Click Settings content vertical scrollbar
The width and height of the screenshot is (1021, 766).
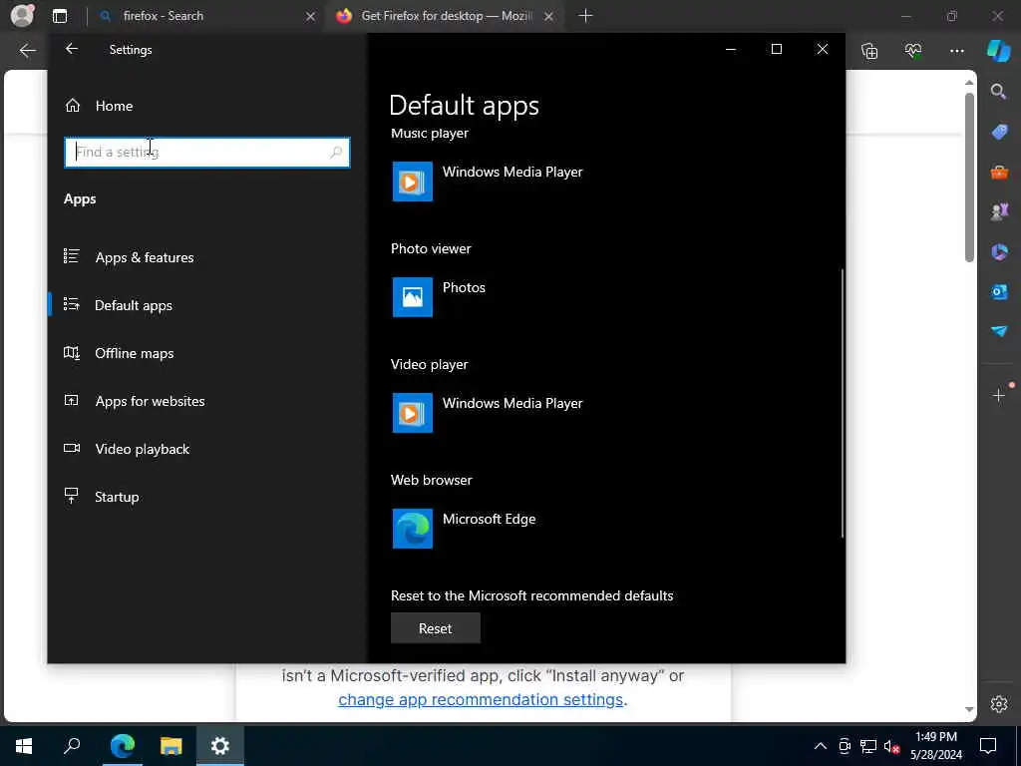pyautogui.click(x=842, y=404)
